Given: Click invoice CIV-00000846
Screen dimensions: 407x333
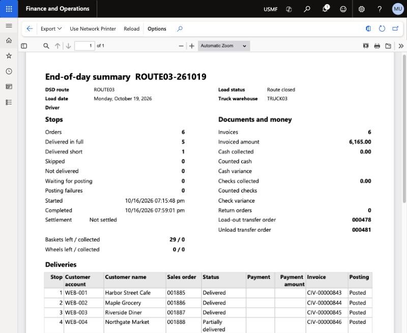Looking at the screenshot, I should click(x=324, y=322).
